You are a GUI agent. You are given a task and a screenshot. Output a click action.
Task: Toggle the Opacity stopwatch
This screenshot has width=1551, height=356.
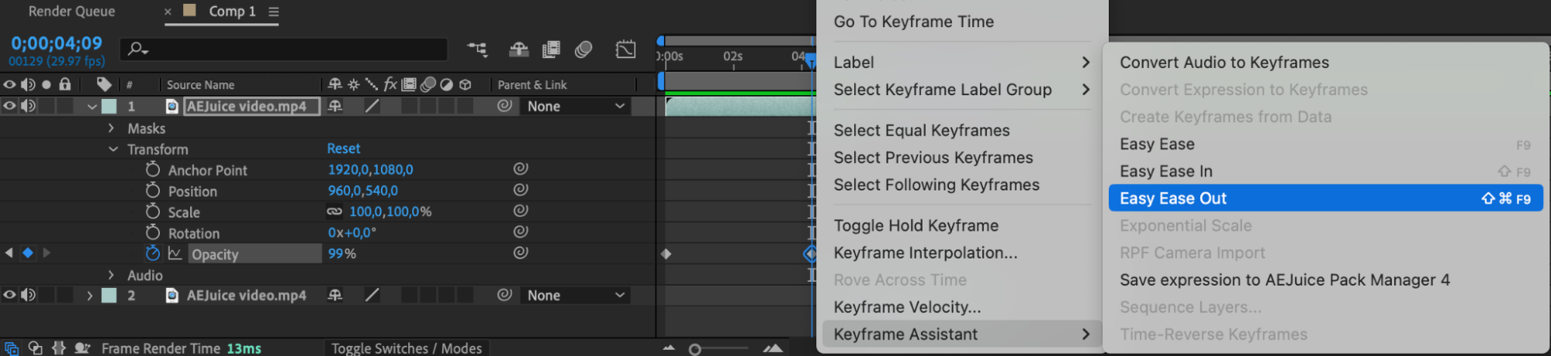click(x=153, y=253)
